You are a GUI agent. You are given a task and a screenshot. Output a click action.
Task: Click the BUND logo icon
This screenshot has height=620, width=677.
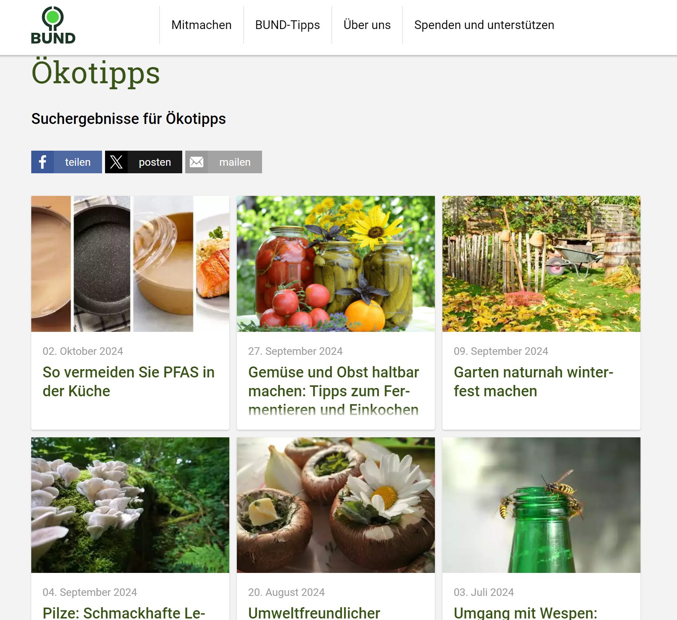tap(53, 25)
